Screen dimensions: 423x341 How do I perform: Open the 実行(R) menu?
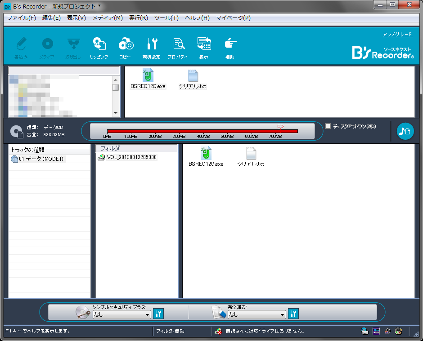139,18
